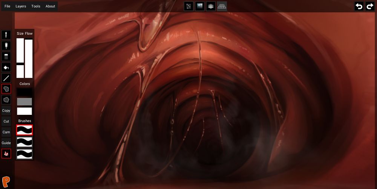Viewport: 377px width, 189px height.
Task: Pick the gray color swatch
Action: (x=24, y=102)
